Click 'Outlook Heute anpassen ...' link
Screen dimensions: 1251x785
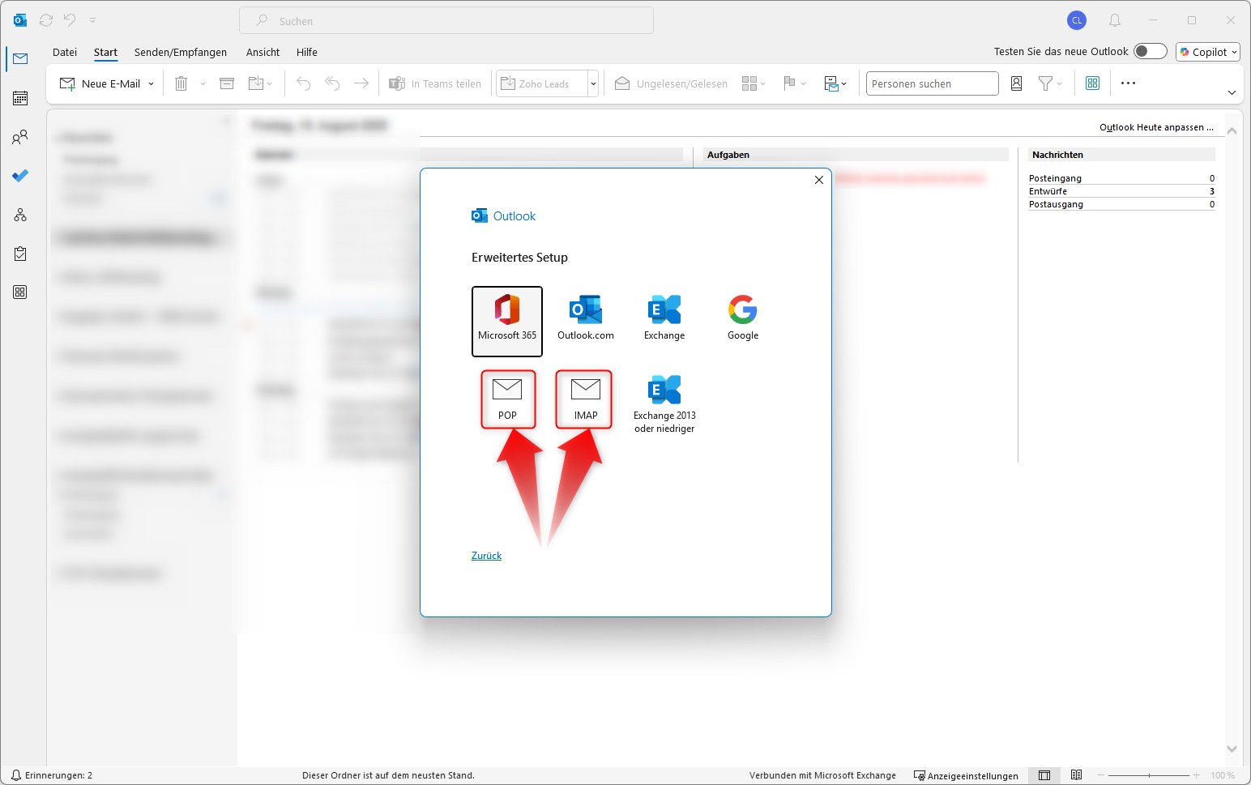pyautogui.click(x=1156, y=127)
